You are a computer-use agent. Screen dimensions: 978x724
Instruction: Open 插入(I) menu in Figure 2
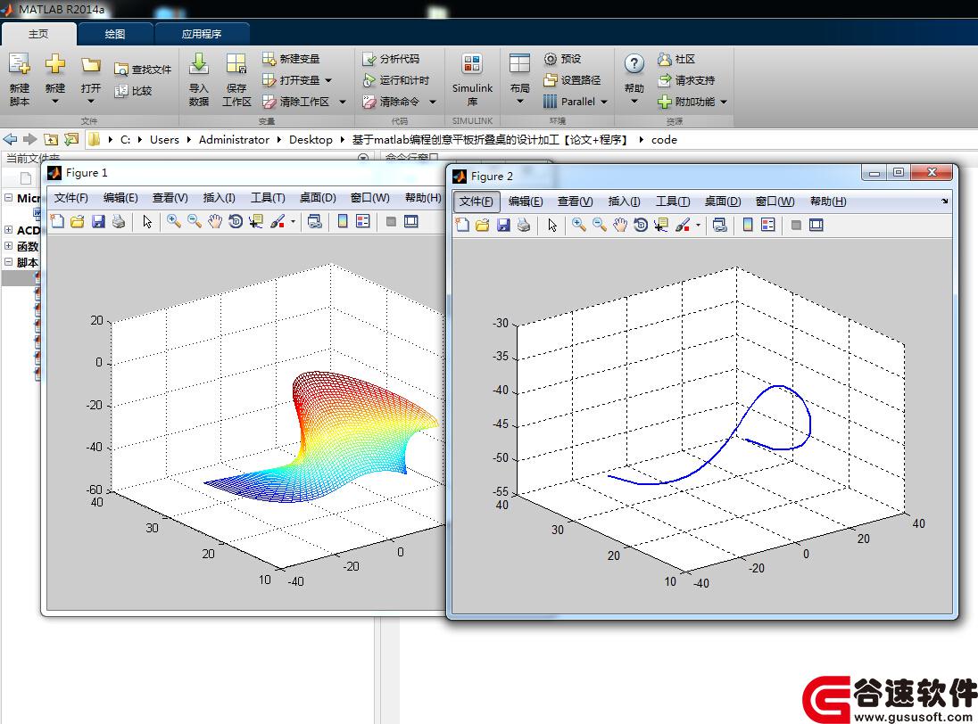tap(624, 202)
